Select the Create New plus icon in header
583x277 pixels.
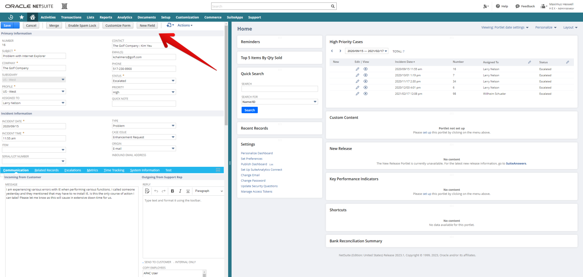[x=485, y=6]
